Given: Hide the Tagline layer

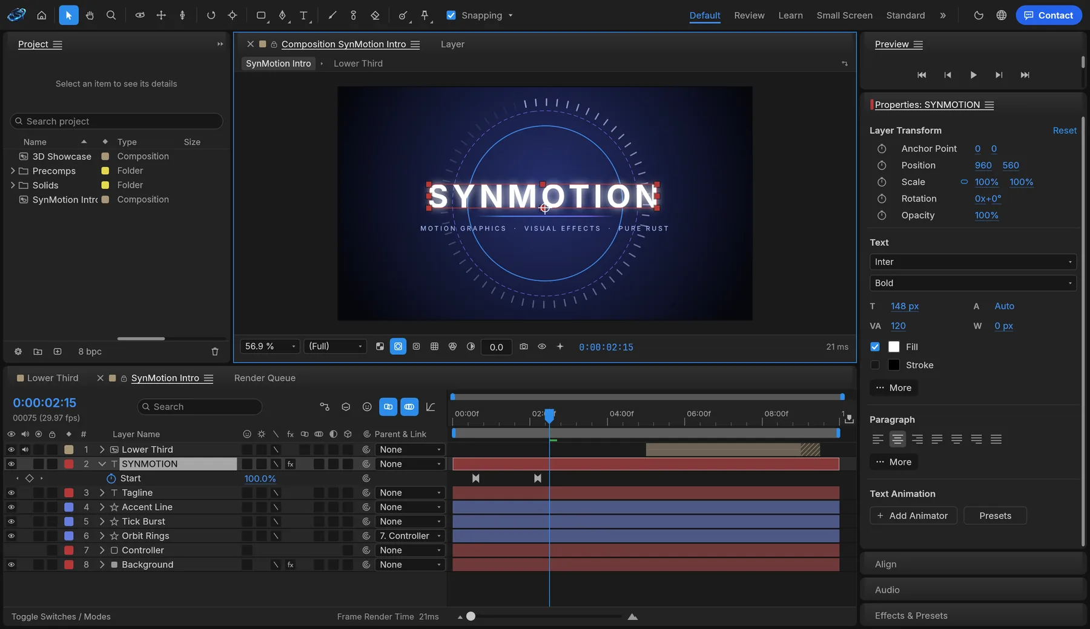Looking at the screenshot, I should 11,493.
